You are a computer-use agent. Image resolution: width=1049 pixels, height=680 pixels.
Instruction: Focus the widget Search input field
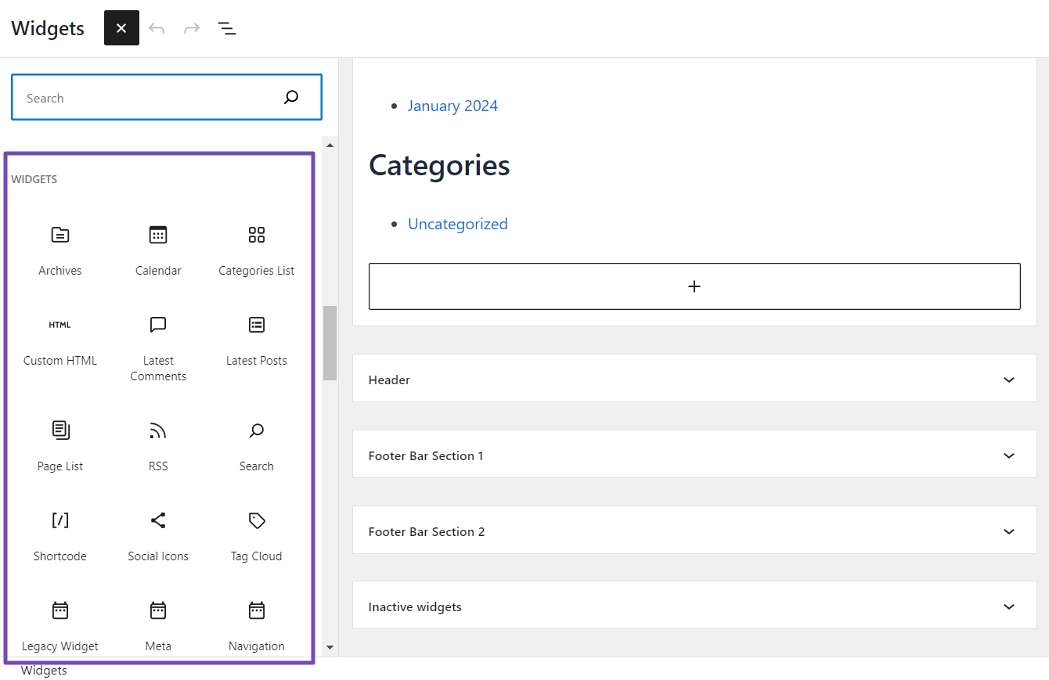point(167,98)
